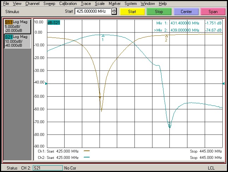Screen dimensions: 228x172
Task: Click the blue Center stimulus button
Action: point(186,12)
